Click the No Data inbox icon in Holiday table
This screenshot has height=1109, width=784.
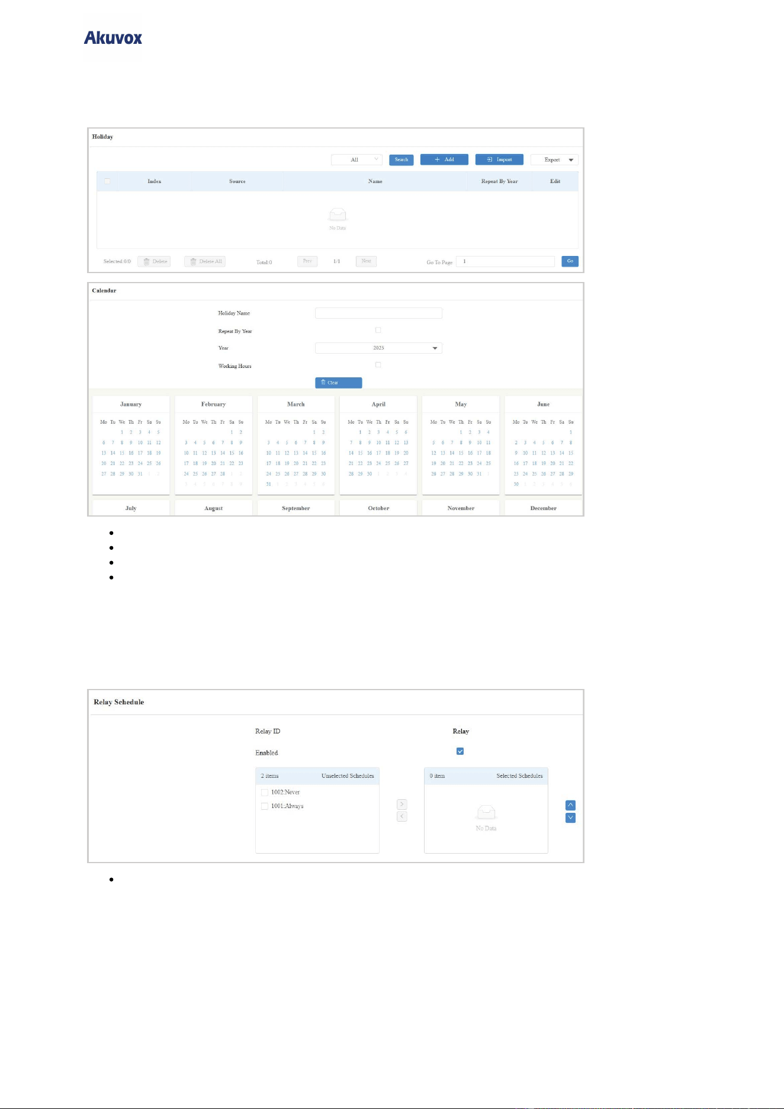click(x=338, y=214)
